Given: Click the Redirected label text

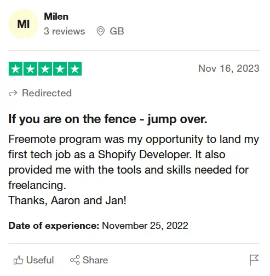Looking at the screenshot, I should pos(47,93).
